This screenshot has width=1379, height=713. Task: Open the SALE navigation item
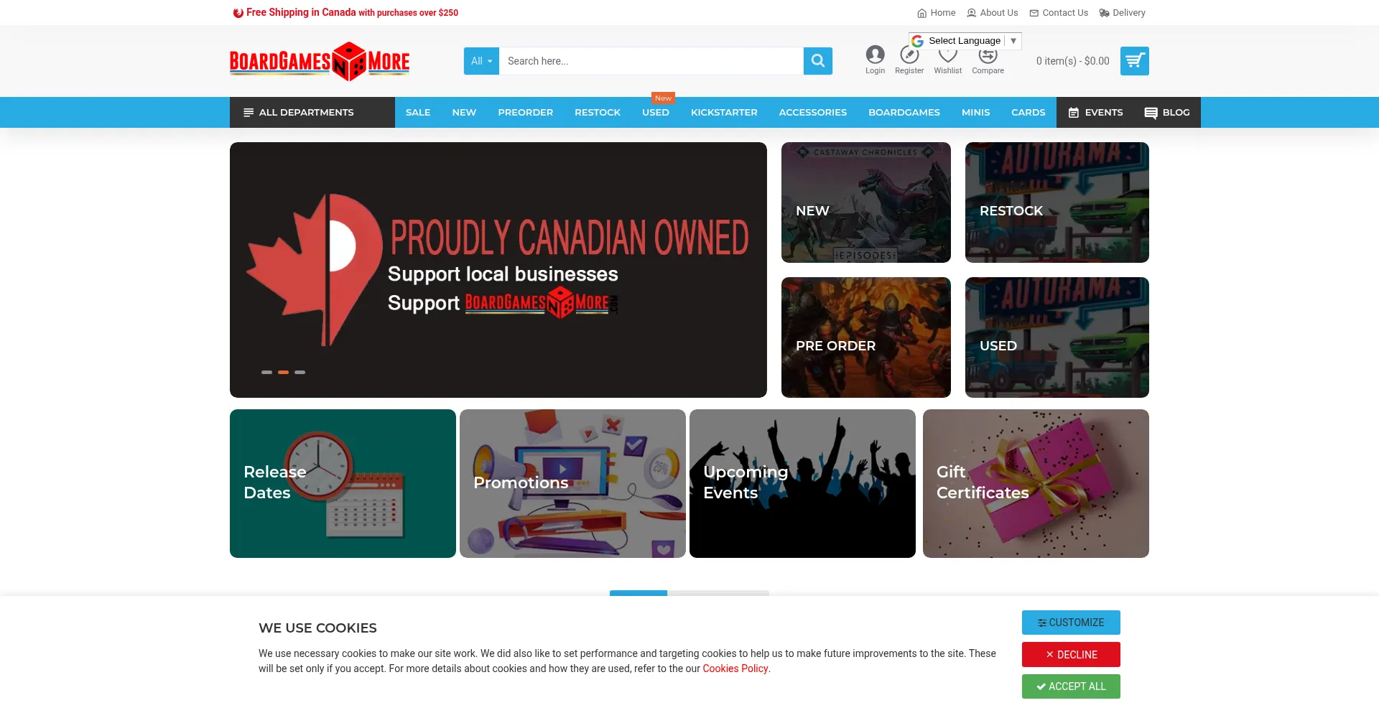click(418, 112)
